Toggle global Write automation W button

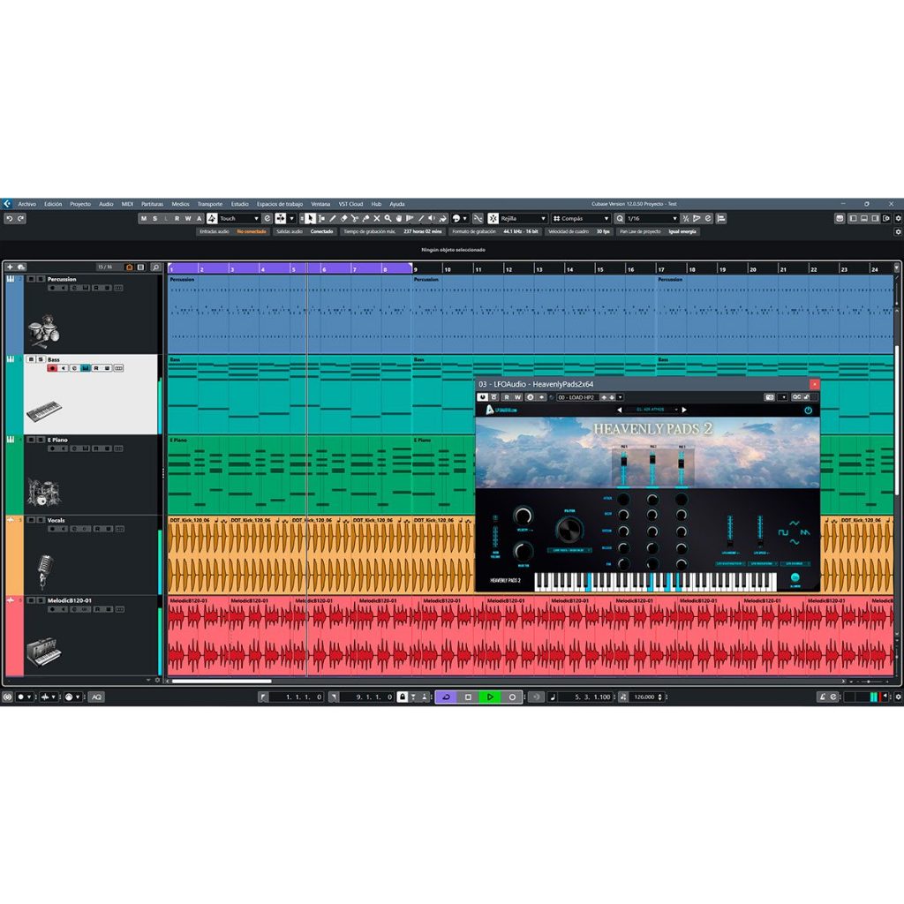point(188,219)
